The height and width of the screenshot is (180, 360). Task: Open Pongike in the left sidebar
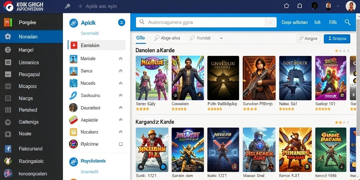pos(31,22)
